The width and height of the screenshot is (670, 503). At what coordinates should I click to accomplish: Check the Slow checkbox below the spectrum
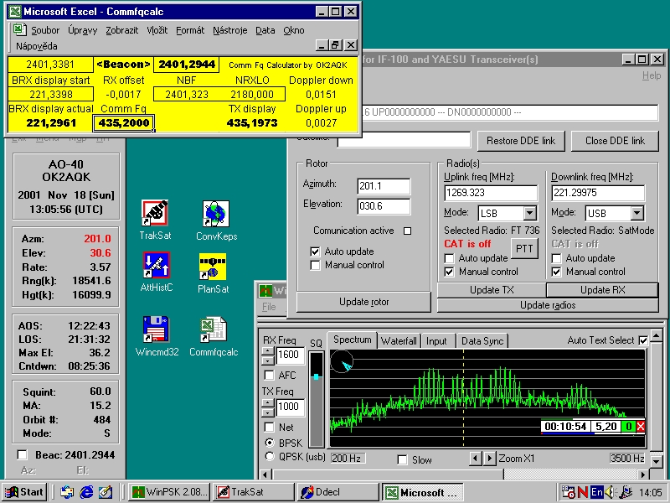click(x=402, y=459)
